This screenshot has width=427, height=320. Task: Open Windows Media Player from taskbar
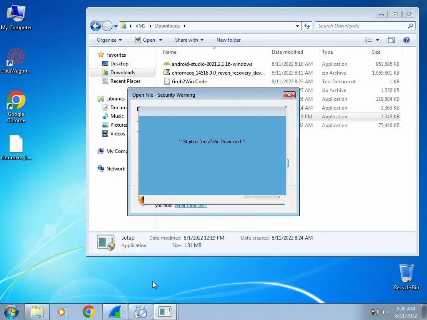coord(63,312)
